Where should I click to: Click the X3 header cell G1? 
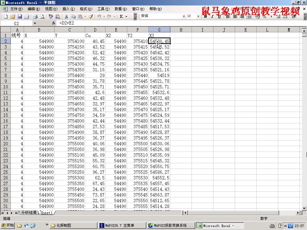(159, 35)
